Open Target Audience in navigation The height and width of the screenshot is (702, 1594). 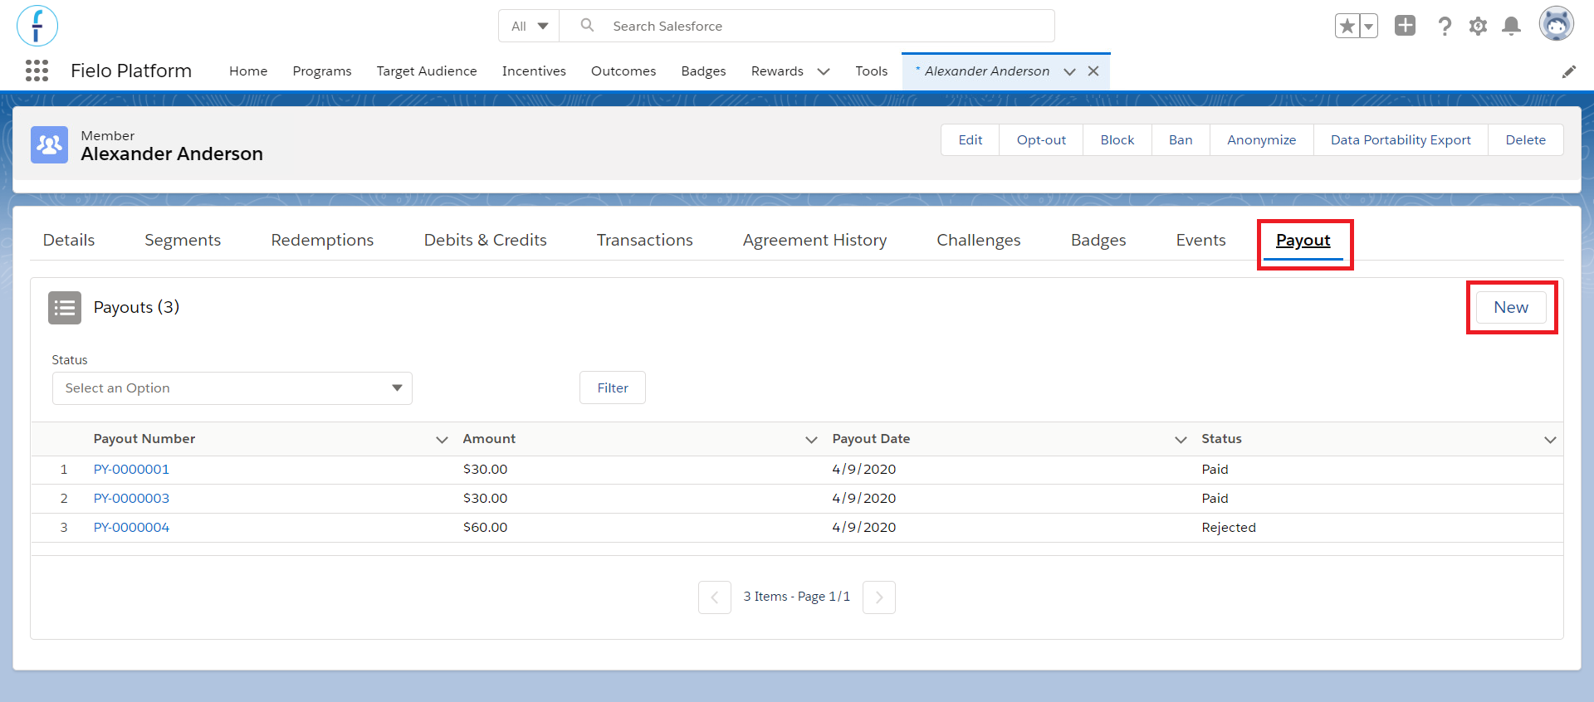point(427,71)
